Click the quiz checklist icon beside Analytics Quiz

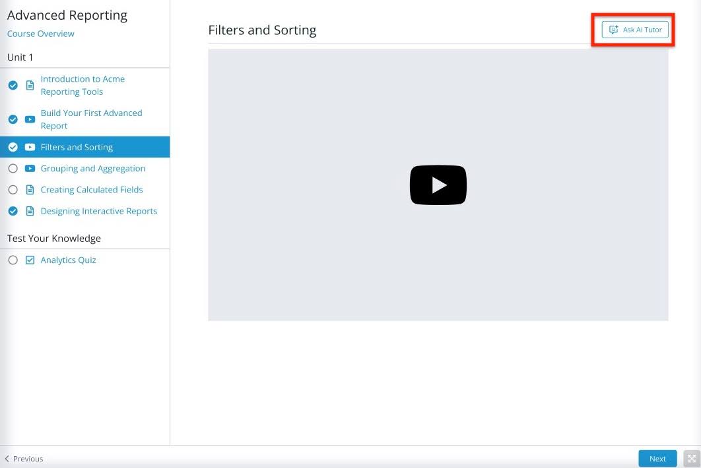coord(30,260)
